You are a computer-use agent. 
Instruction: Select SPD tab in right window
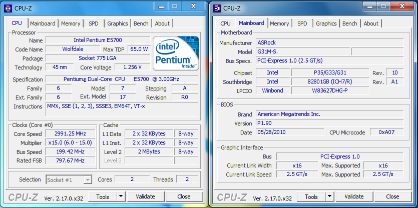[302, 23]
